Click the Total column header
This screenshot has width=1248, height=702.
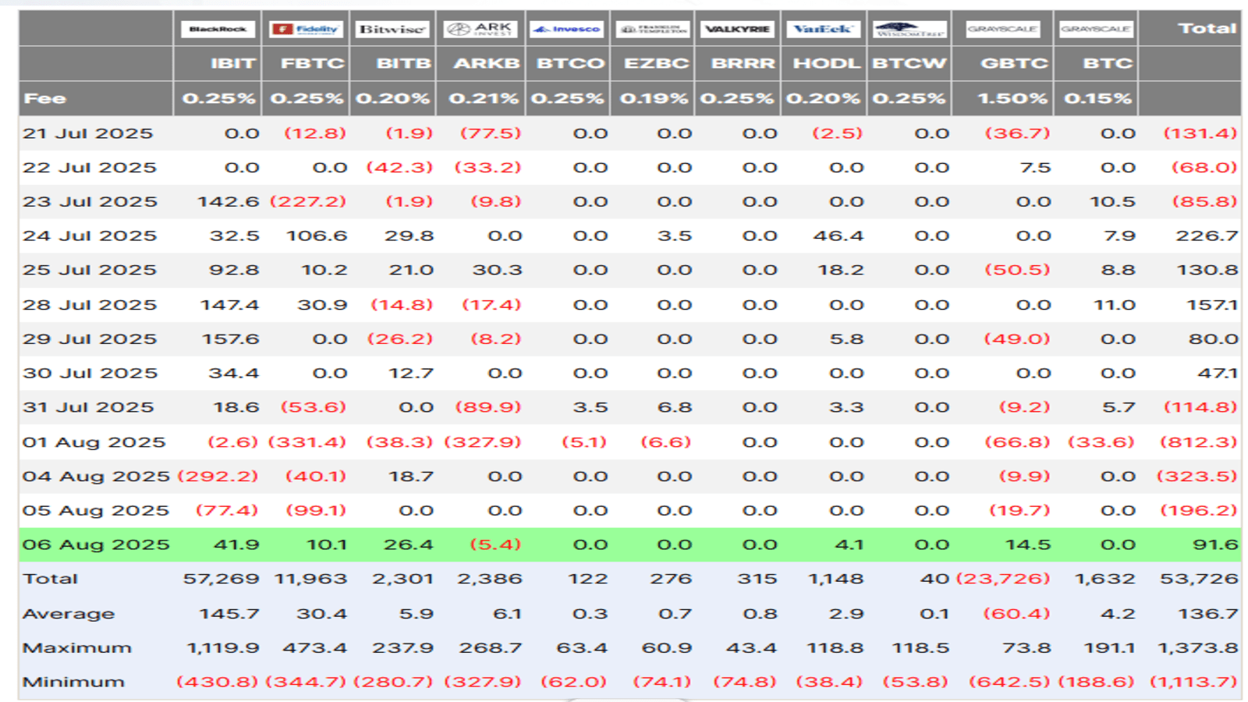pos(1207,29)
